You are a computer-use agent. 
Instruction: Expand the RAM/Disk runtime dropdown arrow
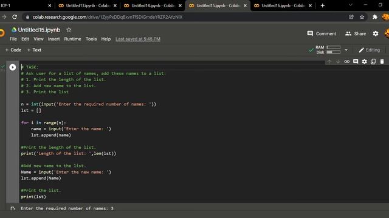point(346,50)
